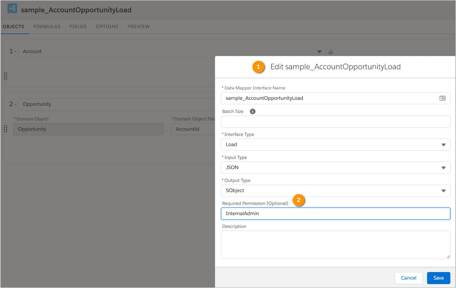Grab the drag handle of the Account object row

(5, 76)
